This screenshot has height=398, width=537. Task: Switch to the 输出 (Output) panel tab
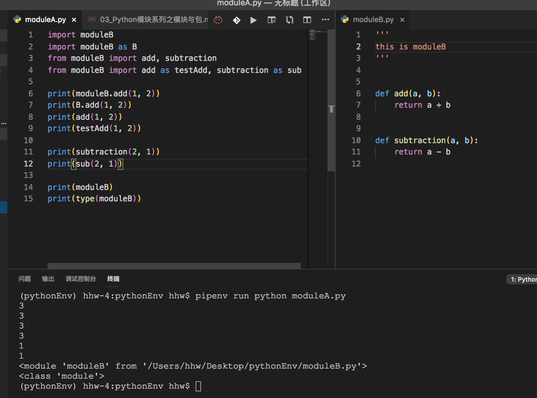(x=48, y=279)
